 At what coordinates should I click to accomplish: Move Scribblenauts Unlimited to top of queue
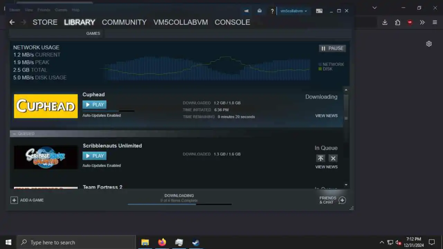tap(320, 158)
